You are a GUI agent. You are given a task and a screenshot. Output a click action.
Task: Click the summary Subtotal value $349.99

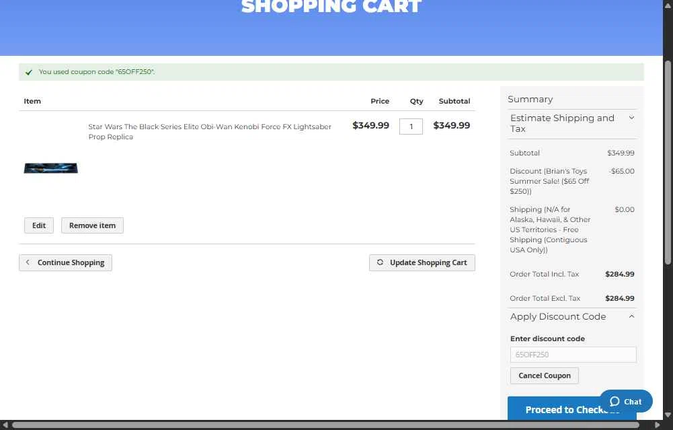point(621,153)
